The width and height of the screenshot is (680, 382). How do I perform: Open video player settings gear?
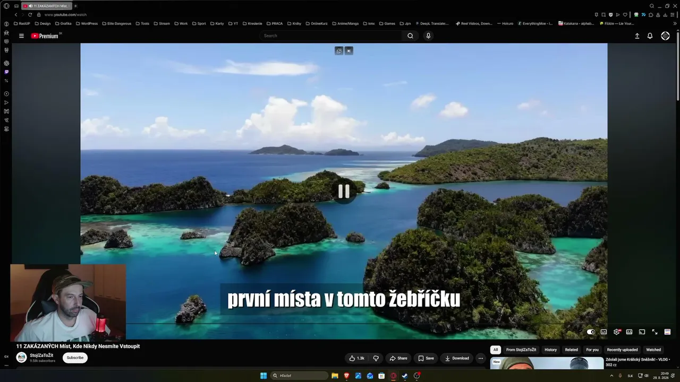(x=617, y=332)
